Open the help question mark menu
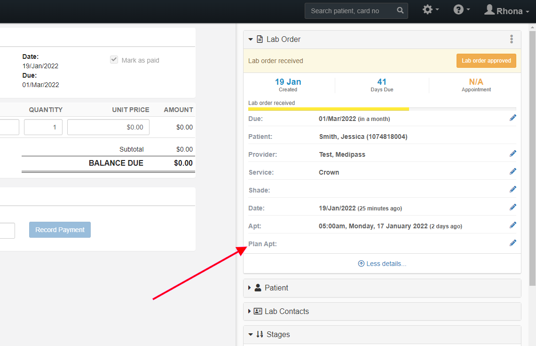This screenshot has height=346, width=536. click(x=462, y=9)
